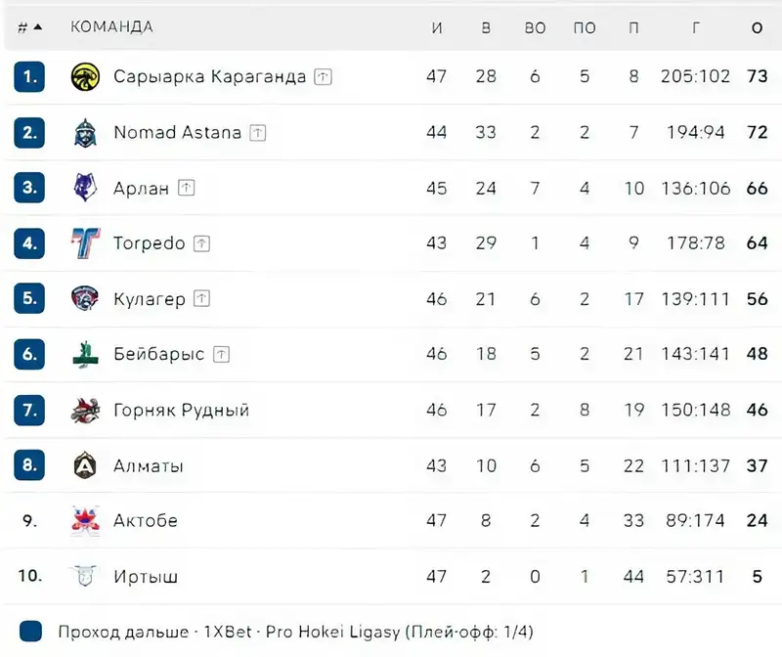Click the Torpedo team logo
Screen dimensions: 782x657
click(86, 243)
